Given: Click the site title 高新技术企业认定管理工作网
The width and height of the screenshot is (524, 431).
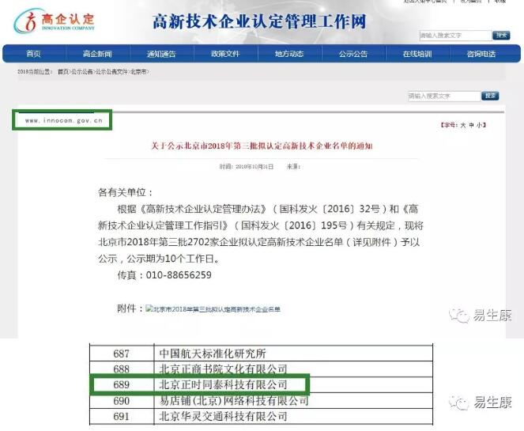Looking at the screenshot, I should coord(259,21).
